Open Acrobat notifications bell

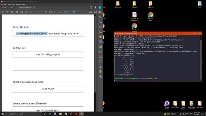96,7
